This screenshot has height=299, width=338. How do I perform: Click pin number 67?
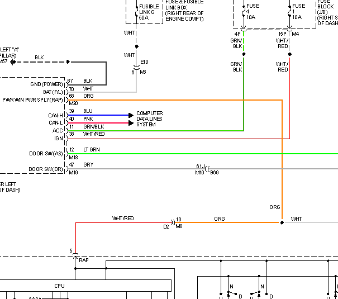point(70,81)
